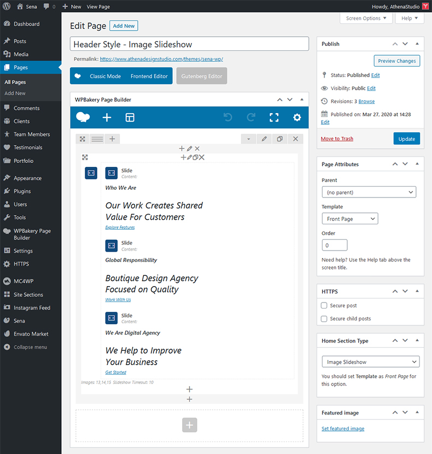This screenshot has width=432, height=454.
Task: Collapse the Publish panel with triangle toggle
Action: point(417,44)
